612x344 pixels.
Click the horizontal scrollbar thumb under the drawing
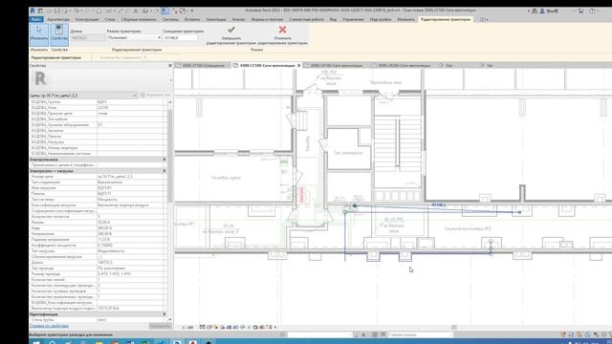(x=454, y=327)
